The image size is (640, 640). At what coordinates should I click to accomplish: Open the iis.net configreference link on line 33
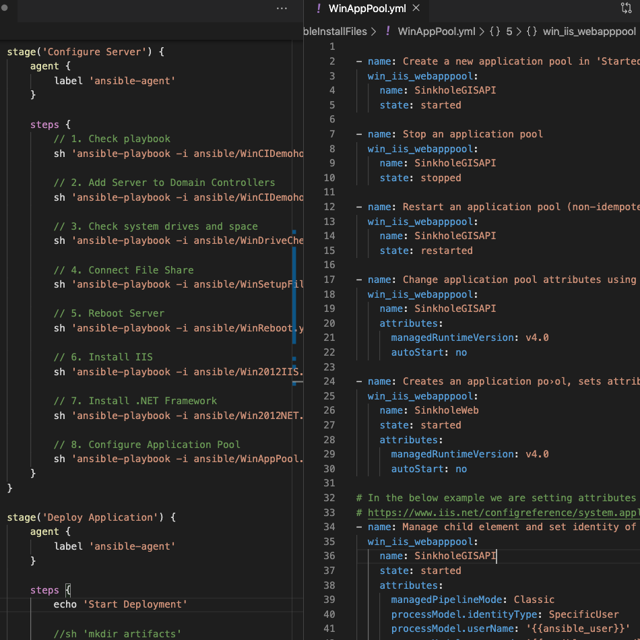pyautogui.click(x=504, y=513)
